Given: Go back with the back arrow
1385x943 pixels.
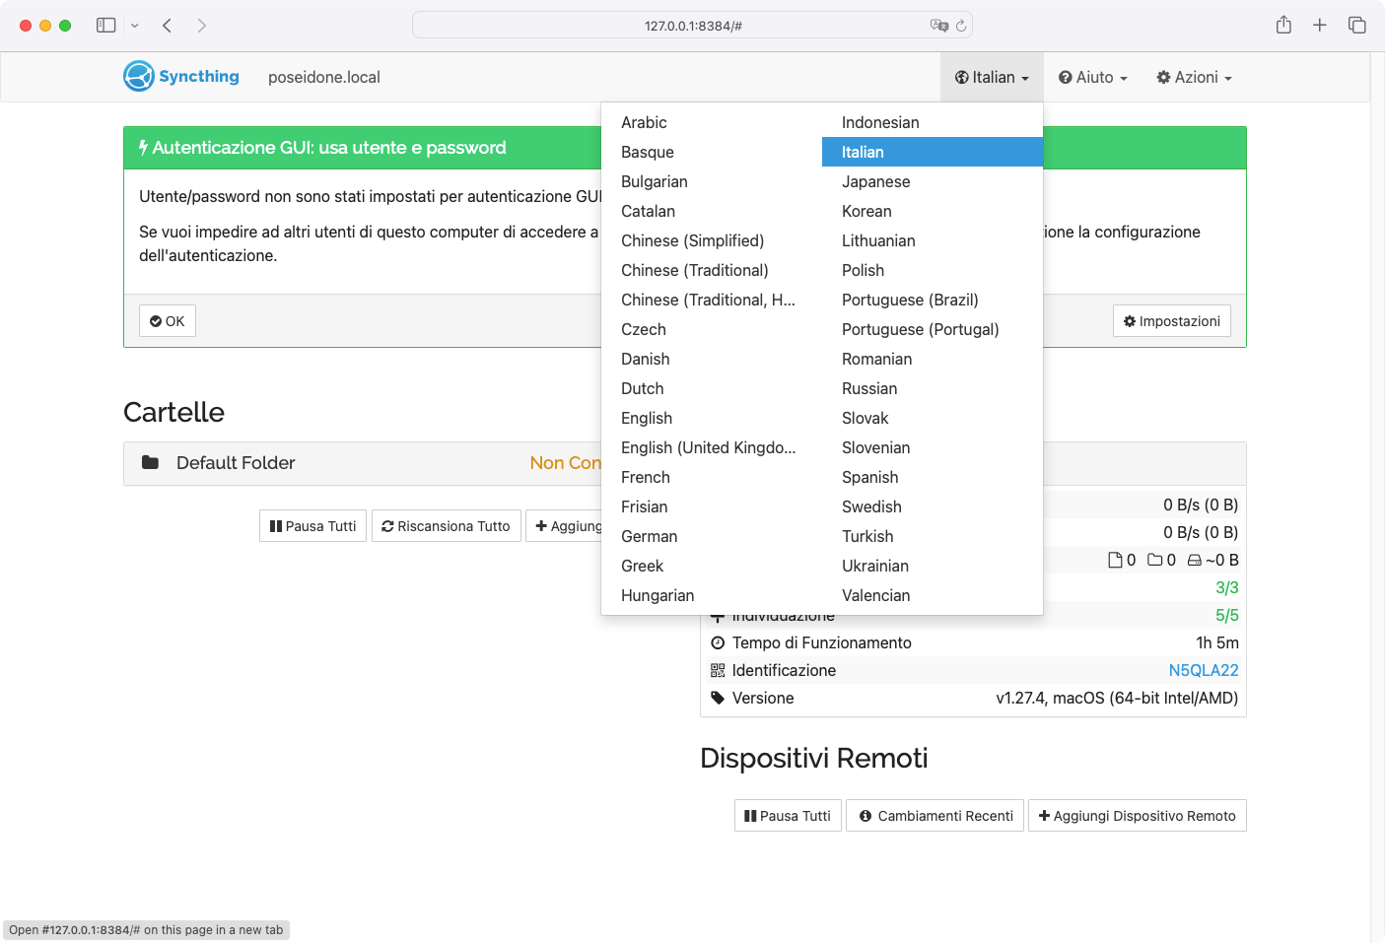Looking at the screenshot, I should click(x=168, y=26).
